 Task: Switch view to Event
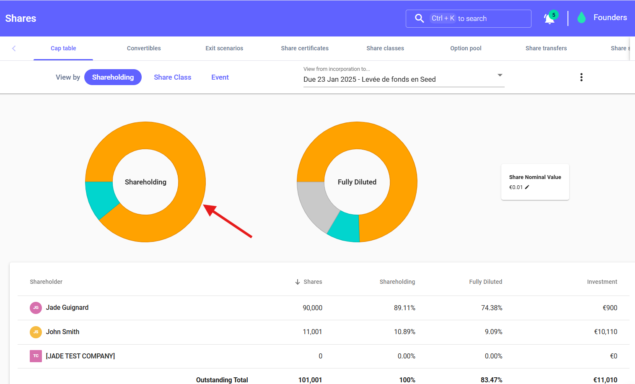220,77
